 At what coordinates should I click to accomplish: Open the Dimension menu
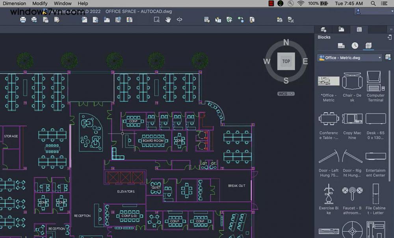[x=14, y=3]
